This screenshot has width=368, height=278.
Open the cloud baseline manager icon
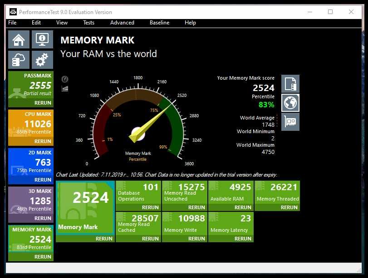(19, 60)
